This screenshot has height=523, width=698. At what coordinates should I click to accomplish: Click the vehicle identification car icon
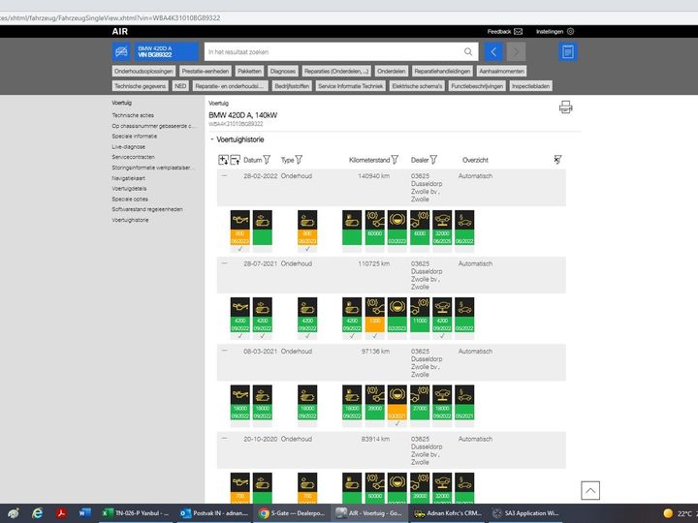coord(121,51)
